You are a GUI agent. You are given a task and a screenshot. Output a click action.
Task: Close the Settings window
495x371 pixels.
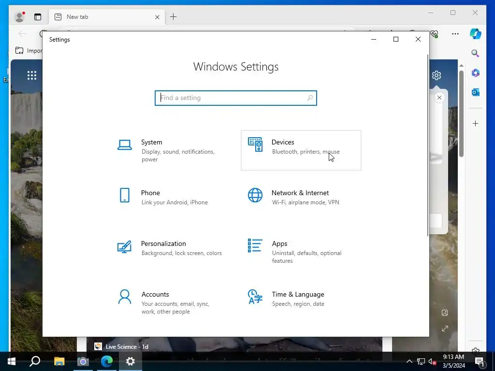click(418, 40)
